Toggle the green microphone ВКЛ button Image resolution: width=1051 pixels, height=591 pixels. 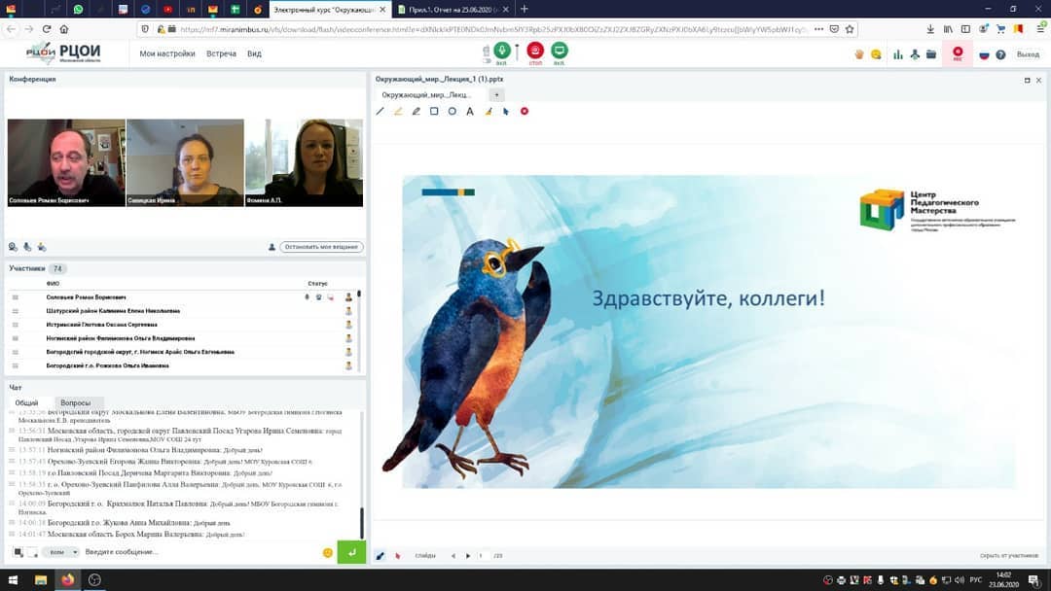click(x=502, y=52)
